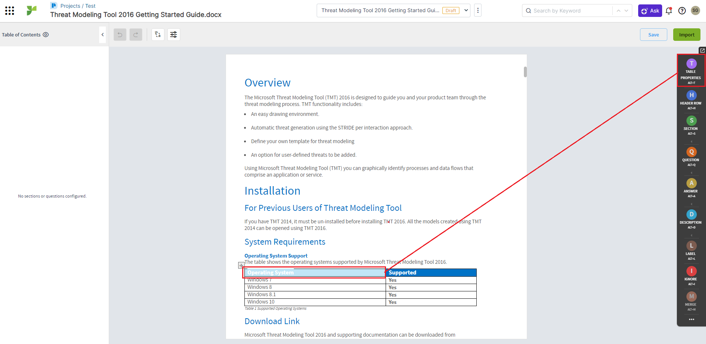Click the Redo button
Screen dimensions: 706x344
(136, 35)
